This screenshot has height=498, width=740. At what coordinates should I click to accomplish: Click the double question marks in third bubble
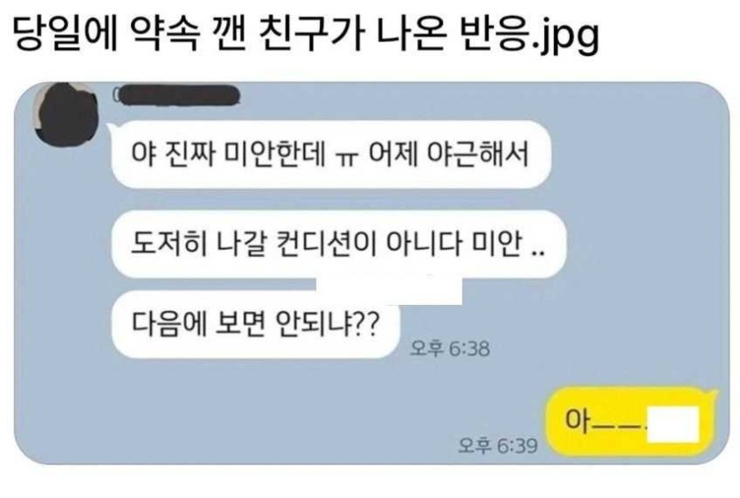pos(366,323)
